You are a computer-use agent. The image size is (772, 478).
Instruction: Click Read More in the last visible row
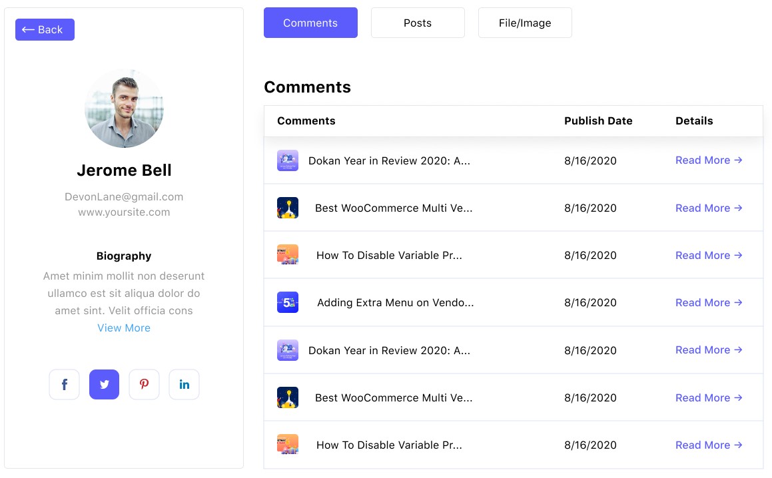tap(709, 445)
